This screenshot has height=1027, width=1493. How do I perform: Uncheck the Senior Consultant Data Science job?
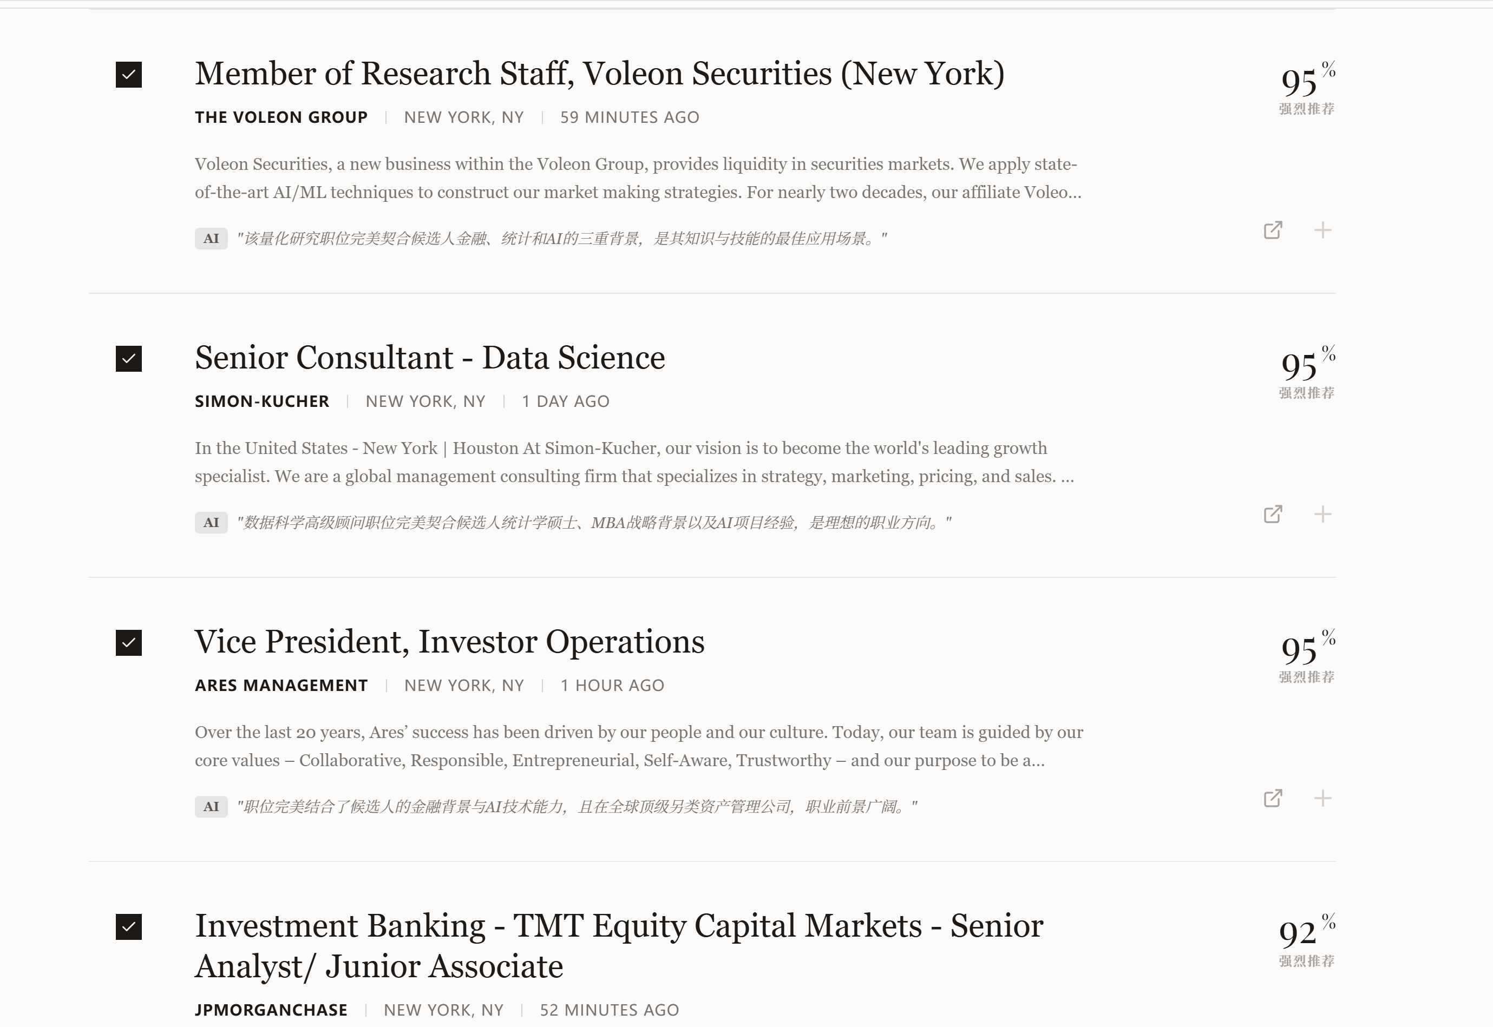pos(129,359)
